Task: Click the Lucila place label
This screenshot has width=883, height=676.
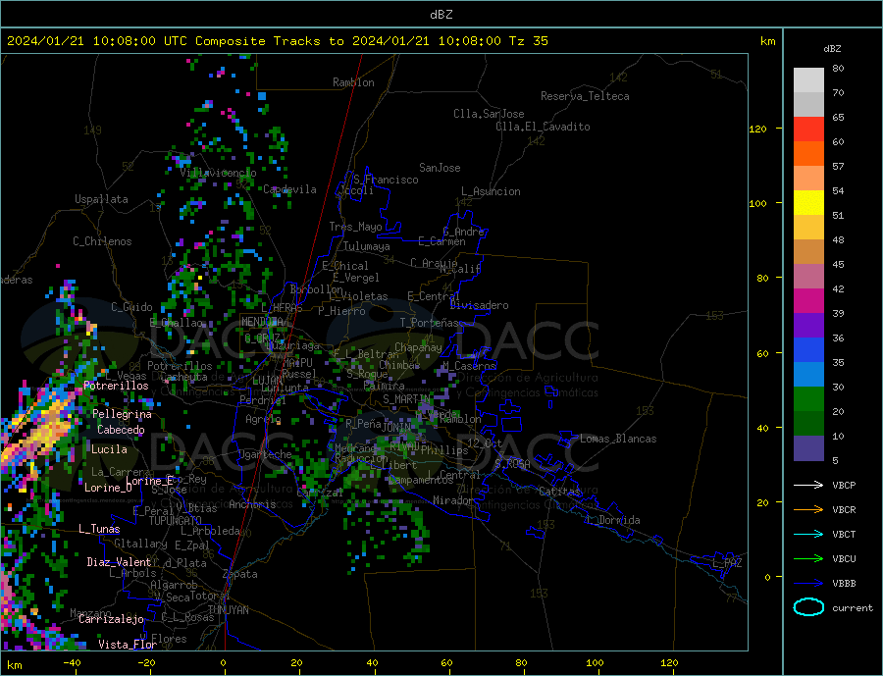Action: (x=109, y=449)
